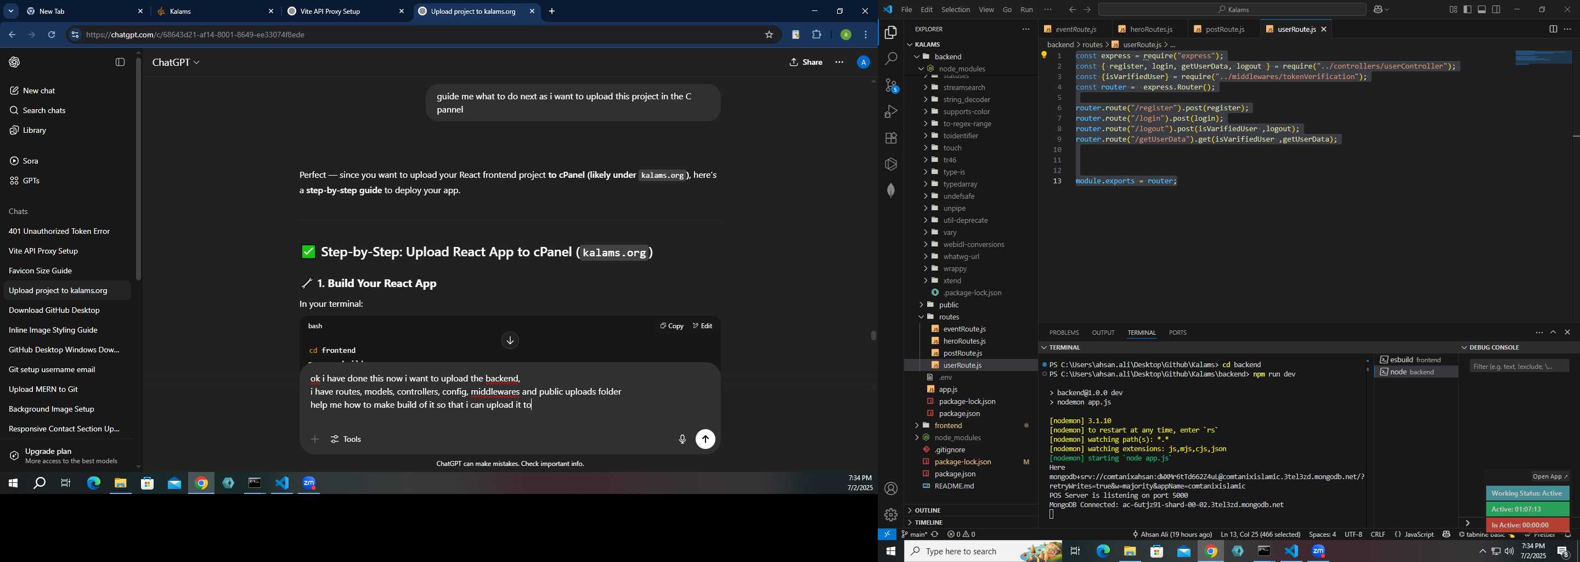Click the plus attach icon in prompt box
The width and height of the screenshot is (1580, 562).
tap(315, 439)
